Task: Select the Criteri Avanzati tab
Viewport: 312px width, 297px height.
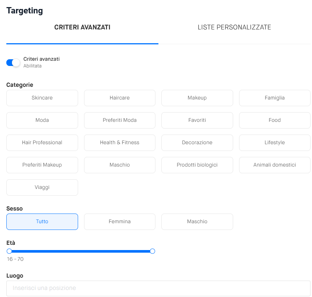Action: point(82,28)
